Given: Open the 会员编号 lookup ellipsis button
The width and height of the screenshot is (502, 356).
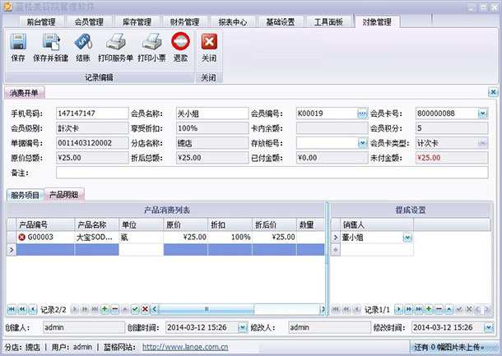Looking at the screenshot, I should [362, 113].
